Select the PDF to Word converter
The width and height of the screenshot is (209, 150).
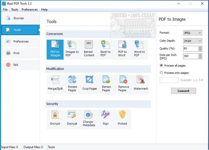point(122,49)
